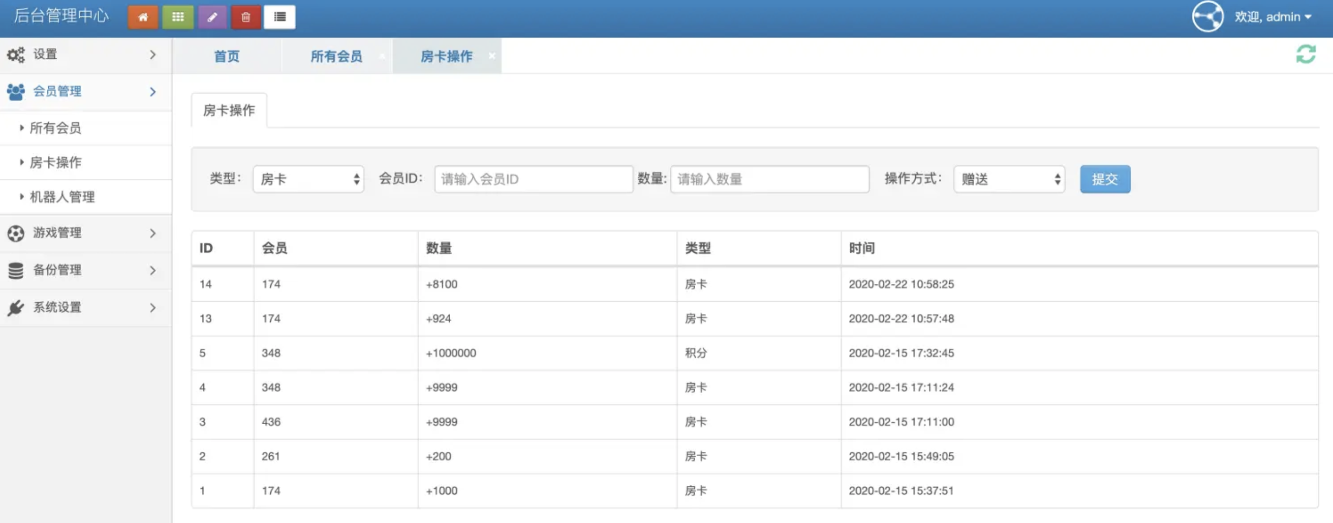Viewport: 1333px width, 523px height.
Task: Click timestamp 2020-02-15 15:37:51
Action: point(901,491)
